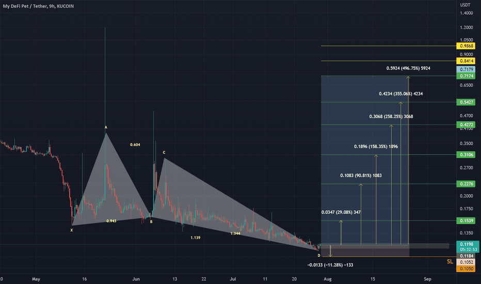This screenshot has width=481, height=284.
Task: Click the 0.5427 green target price label
Action: [466, 102]
